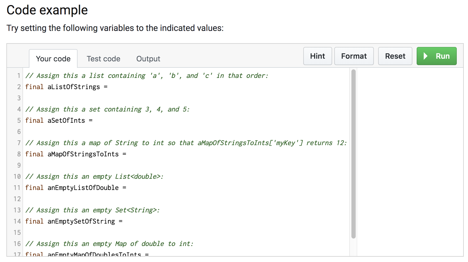Click the green Run play triangle icon

pos(425,56)
